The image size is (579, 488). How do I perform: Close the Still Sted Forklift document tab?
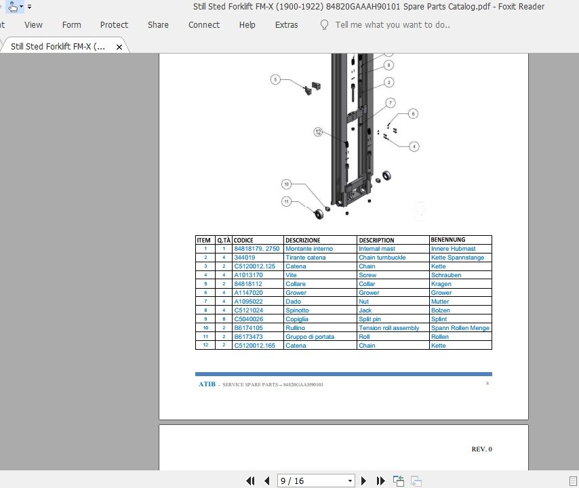click(119, 47)
